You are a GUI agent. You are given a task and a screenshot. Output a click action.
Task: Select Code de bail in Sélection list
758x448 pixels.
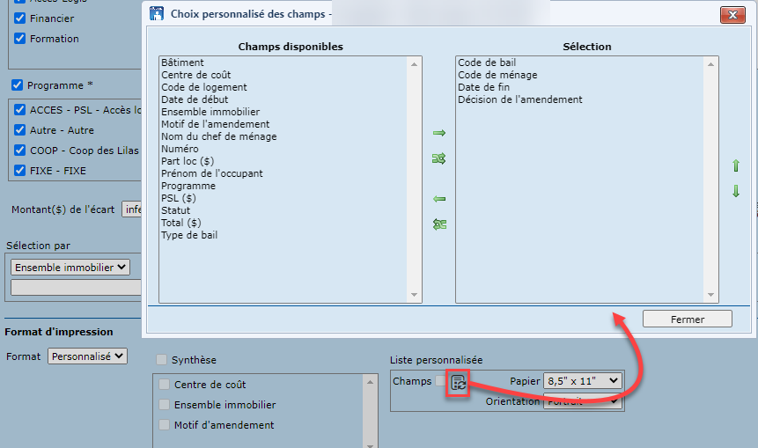487,62
